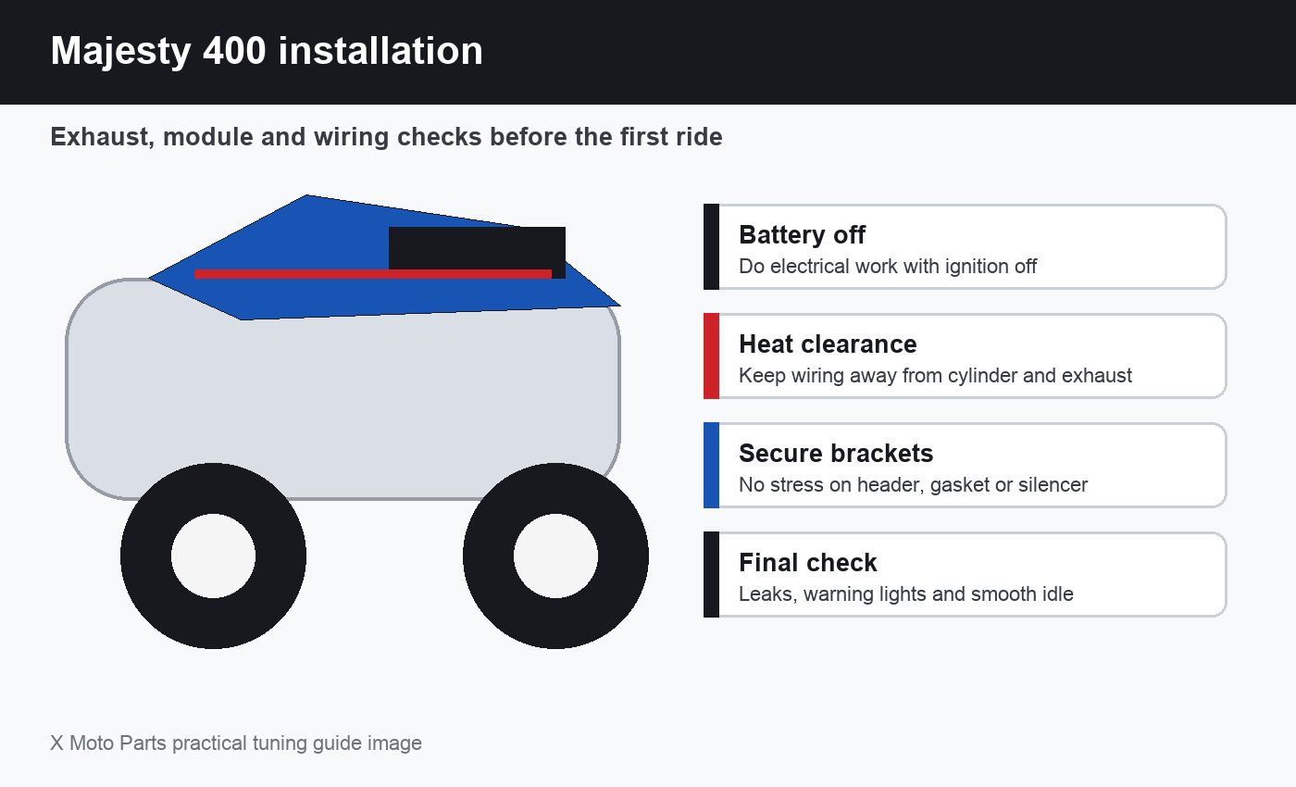Click the blue Secure brackets color bar

pos(711,465)
